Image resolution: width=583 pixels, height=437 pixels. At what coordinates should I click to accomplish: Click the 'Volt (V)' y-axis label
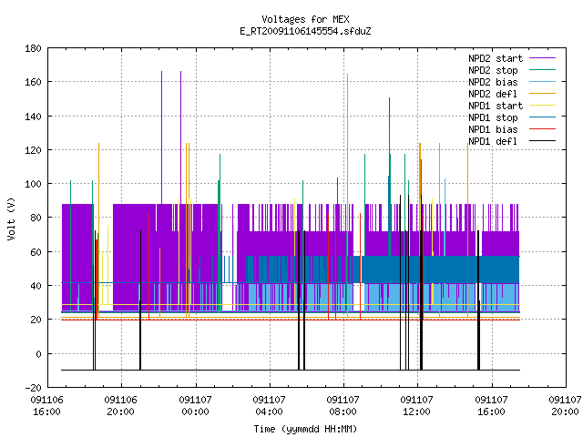pos(11,218)
